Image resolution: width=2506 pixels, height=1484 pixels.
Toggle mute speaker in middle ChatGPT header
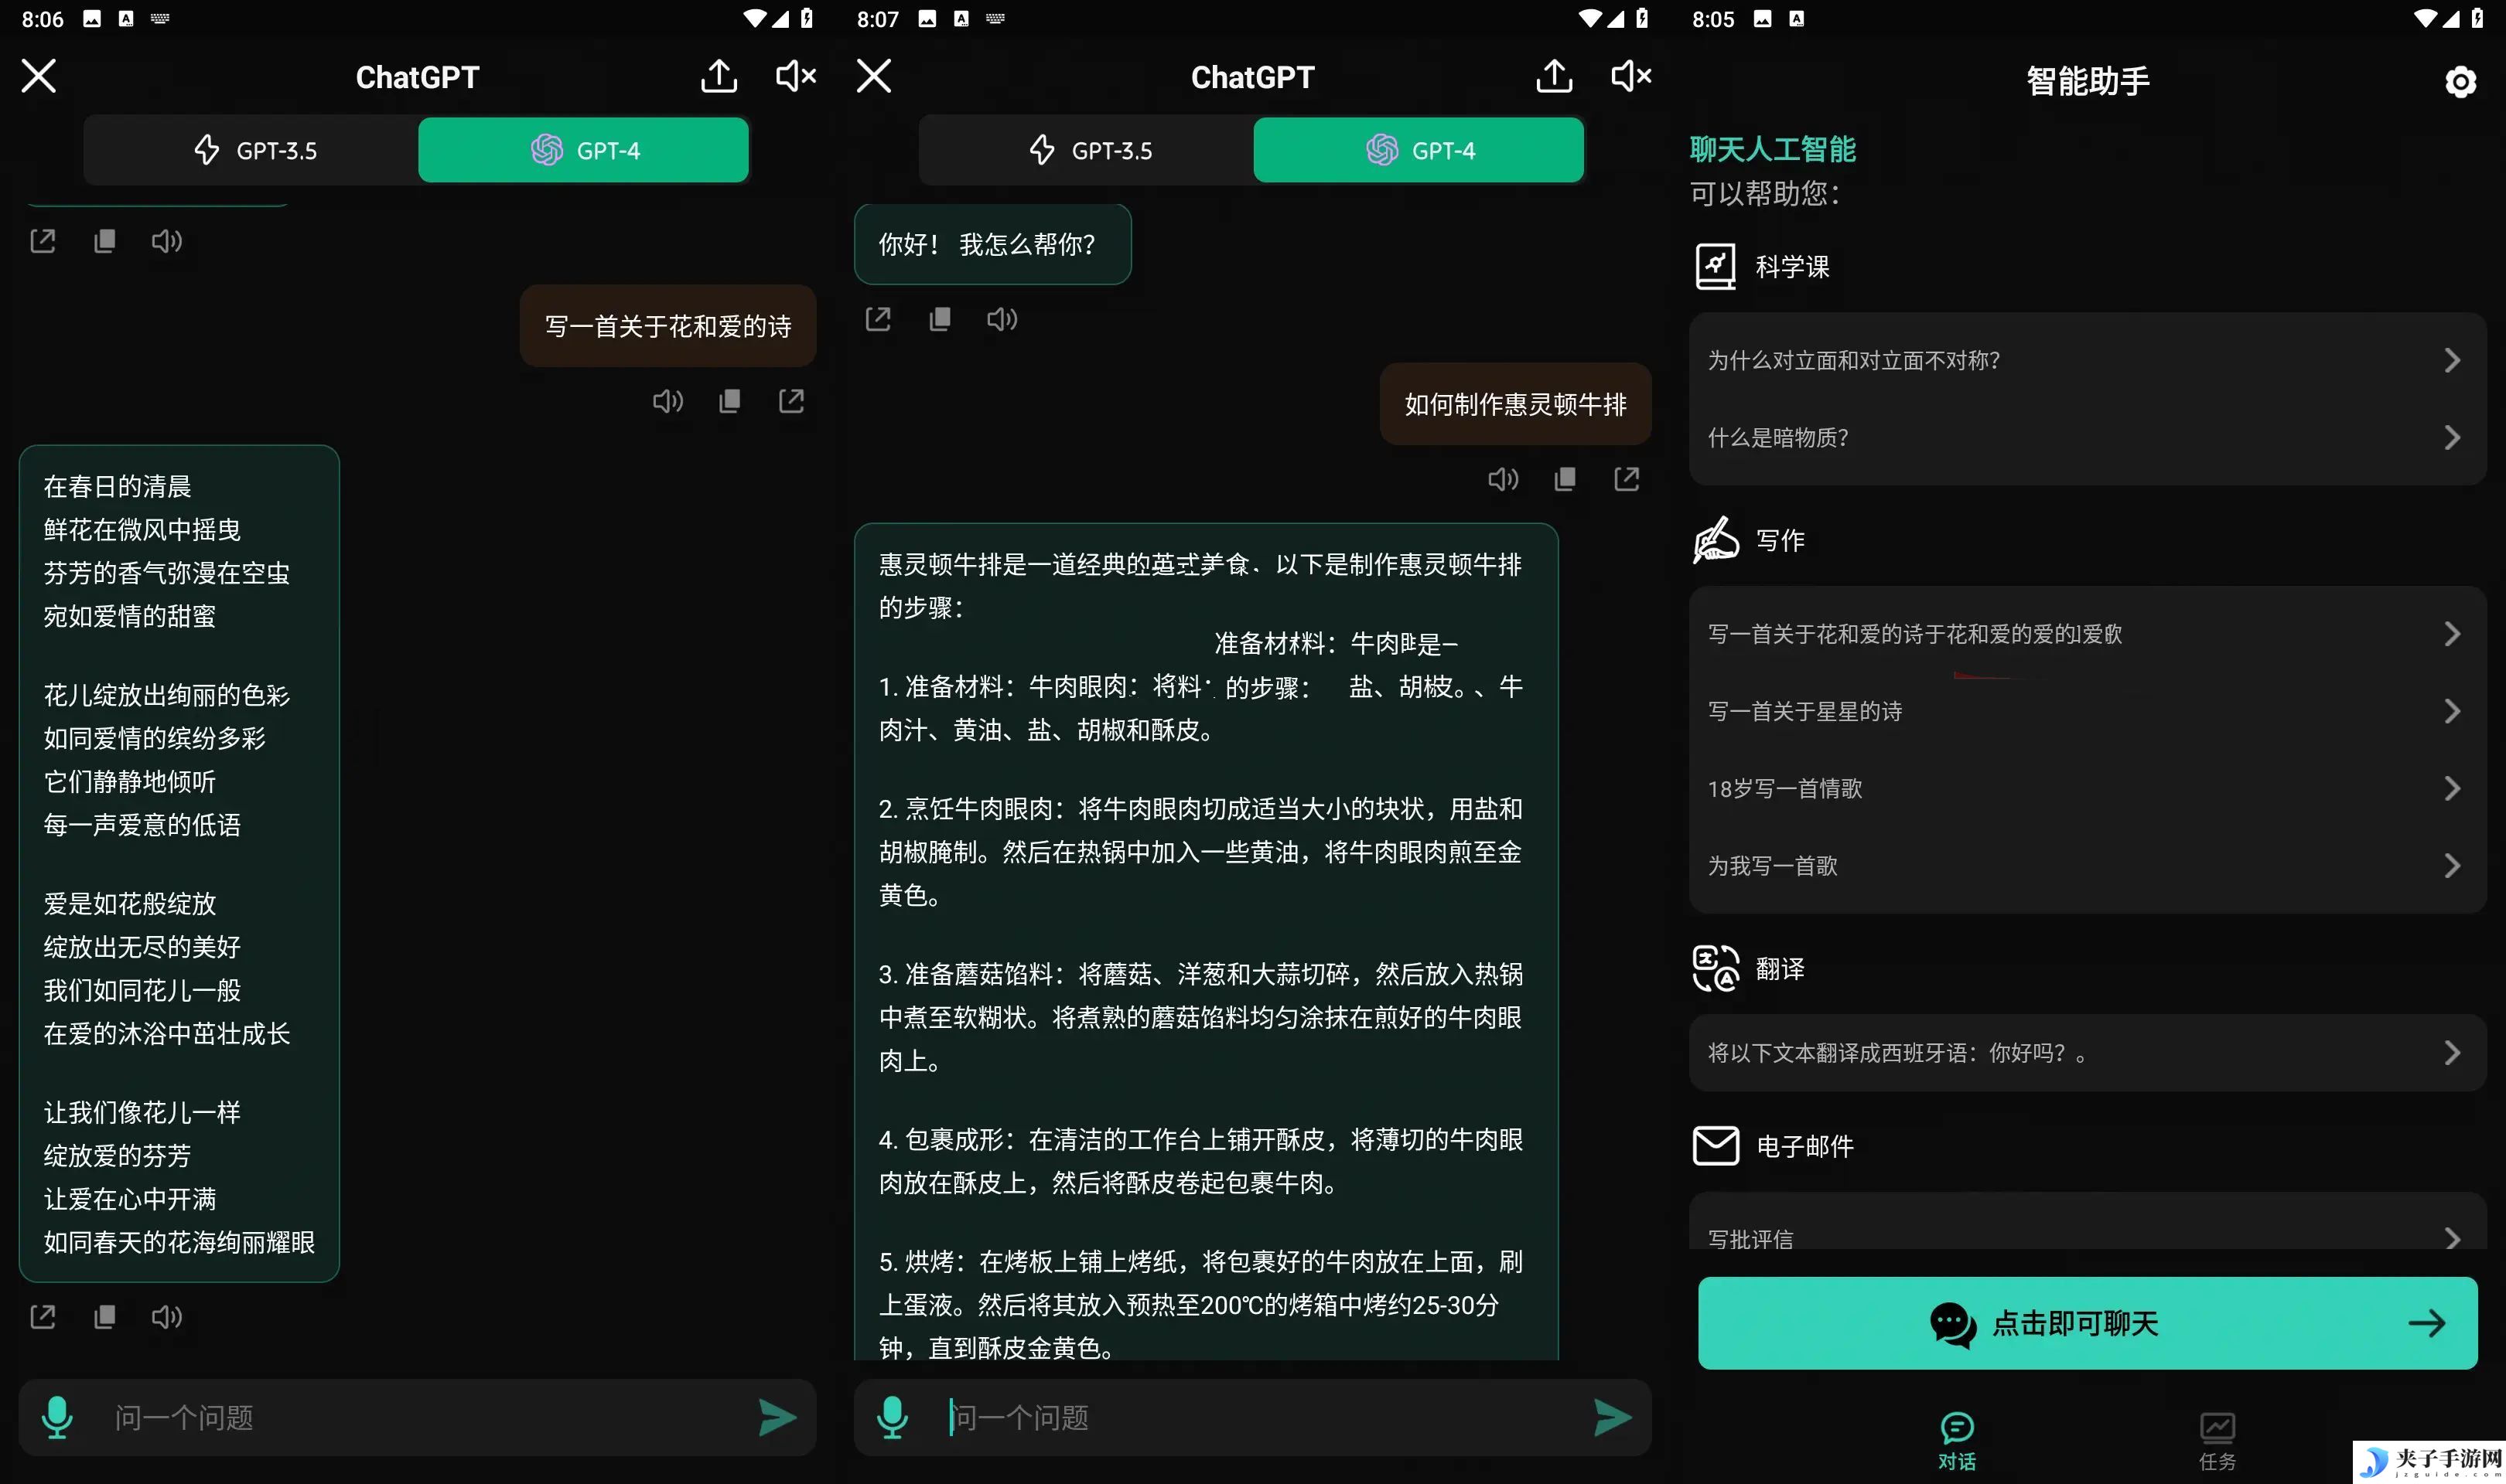1632,76
